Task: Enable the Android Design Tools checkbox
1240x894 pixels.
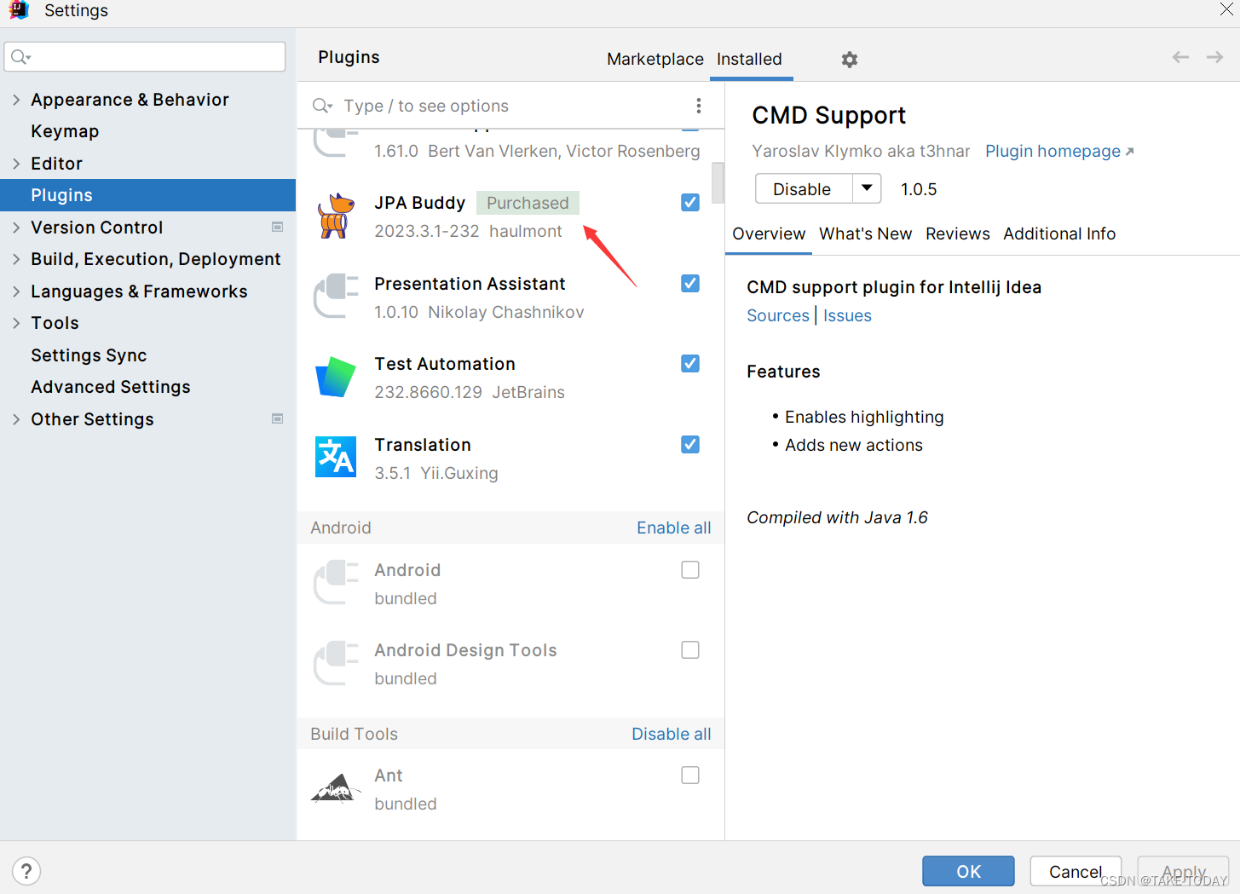Action: 690,649
